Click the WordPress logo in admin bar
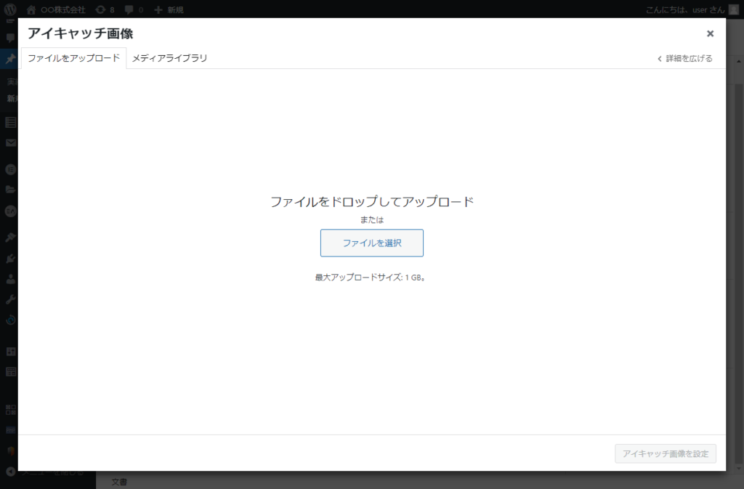The width and height of the screenshot is (744, 489). point(10,9)
